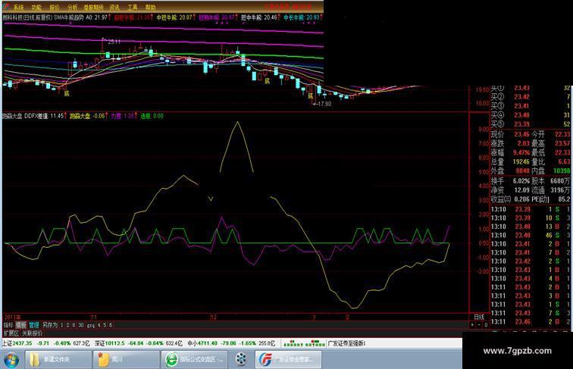Image resolution: width=573 pixels, height=369 pixels.
Task: Click the 中短牛股 20.87 indicator label
Action: point(175,17)
